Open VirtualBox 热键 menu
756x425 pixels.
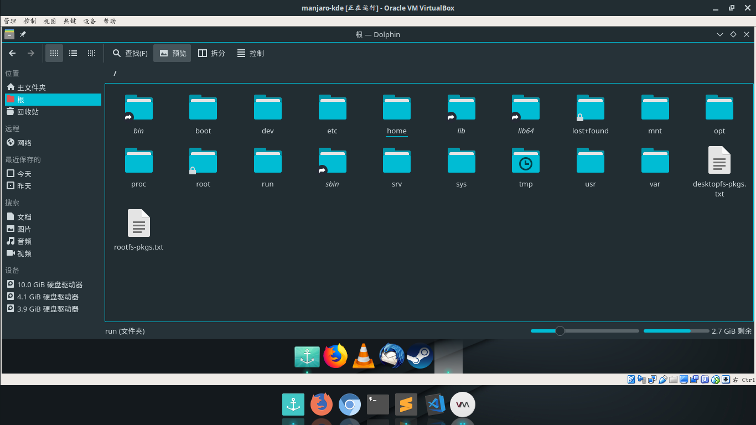(x=70, y=21)
